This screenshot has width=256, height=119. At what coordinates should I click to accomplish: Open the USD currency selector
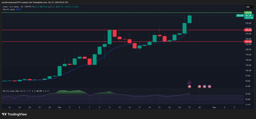pyautogui.click(x=248, y=7)
